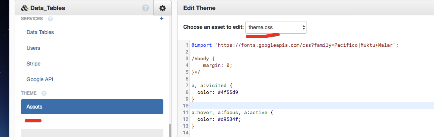The image size is (434, 137).
Task: Click the Data_Tables app title
Action: [x=47, y=8]
